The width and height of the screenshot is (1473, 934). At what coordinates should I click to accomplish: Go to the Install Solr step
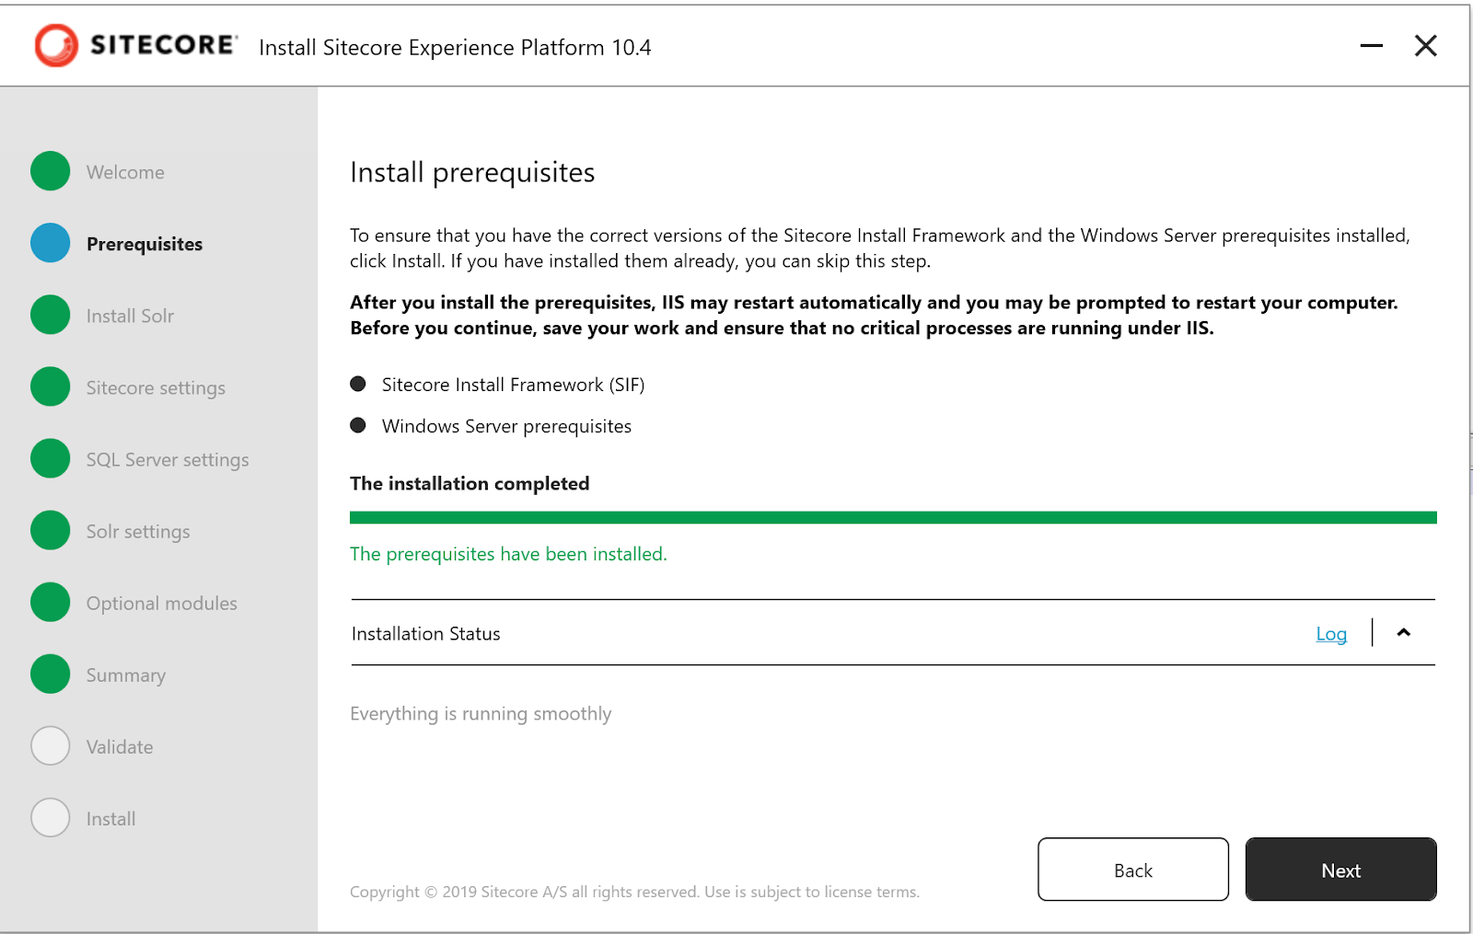tap(130, 316)
